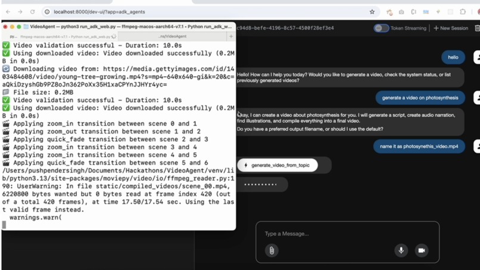The width and height of the screenshot is (480, 270).
Task: Go back in the browser
Action: 8,12
